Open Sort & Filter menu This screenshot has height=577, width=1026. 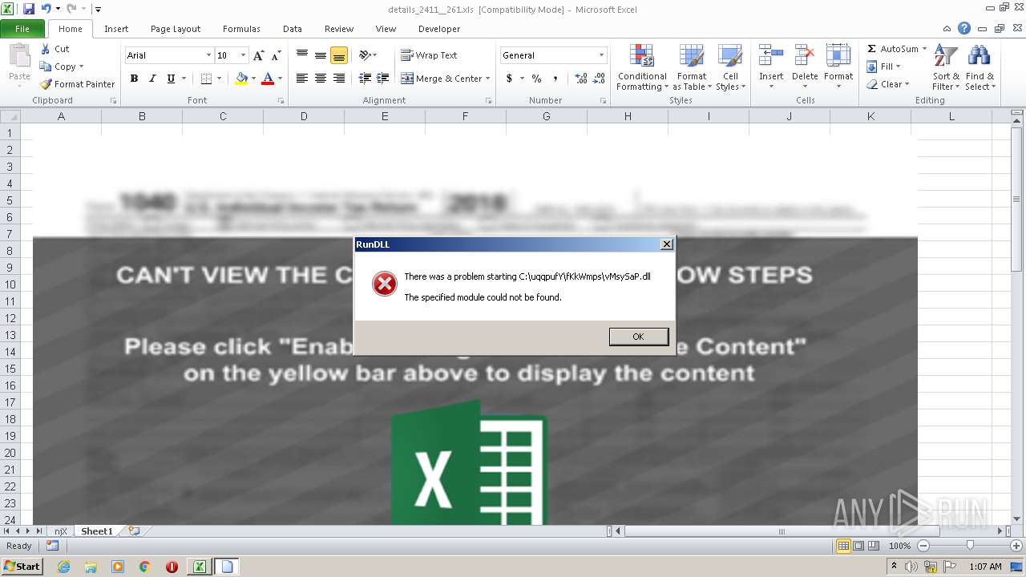tap(946, 68)
